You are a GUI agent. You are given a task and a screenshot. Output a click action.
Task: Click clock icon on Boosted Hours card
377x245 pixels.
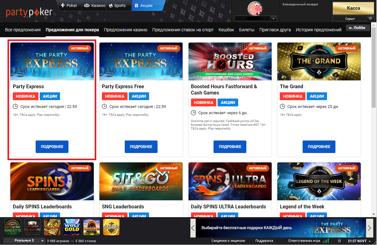[194, 113]
